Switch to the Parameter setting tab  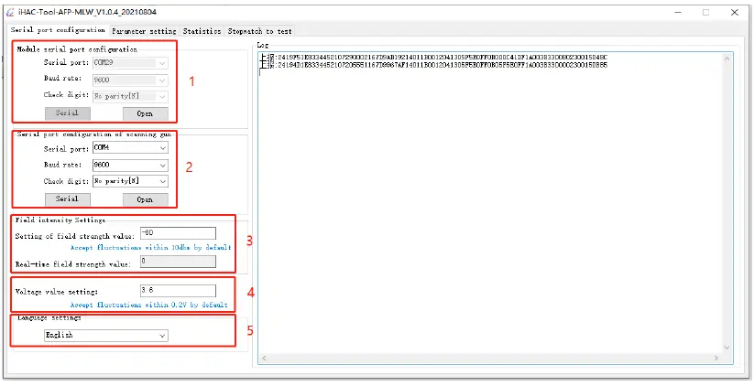coord(144,31)
